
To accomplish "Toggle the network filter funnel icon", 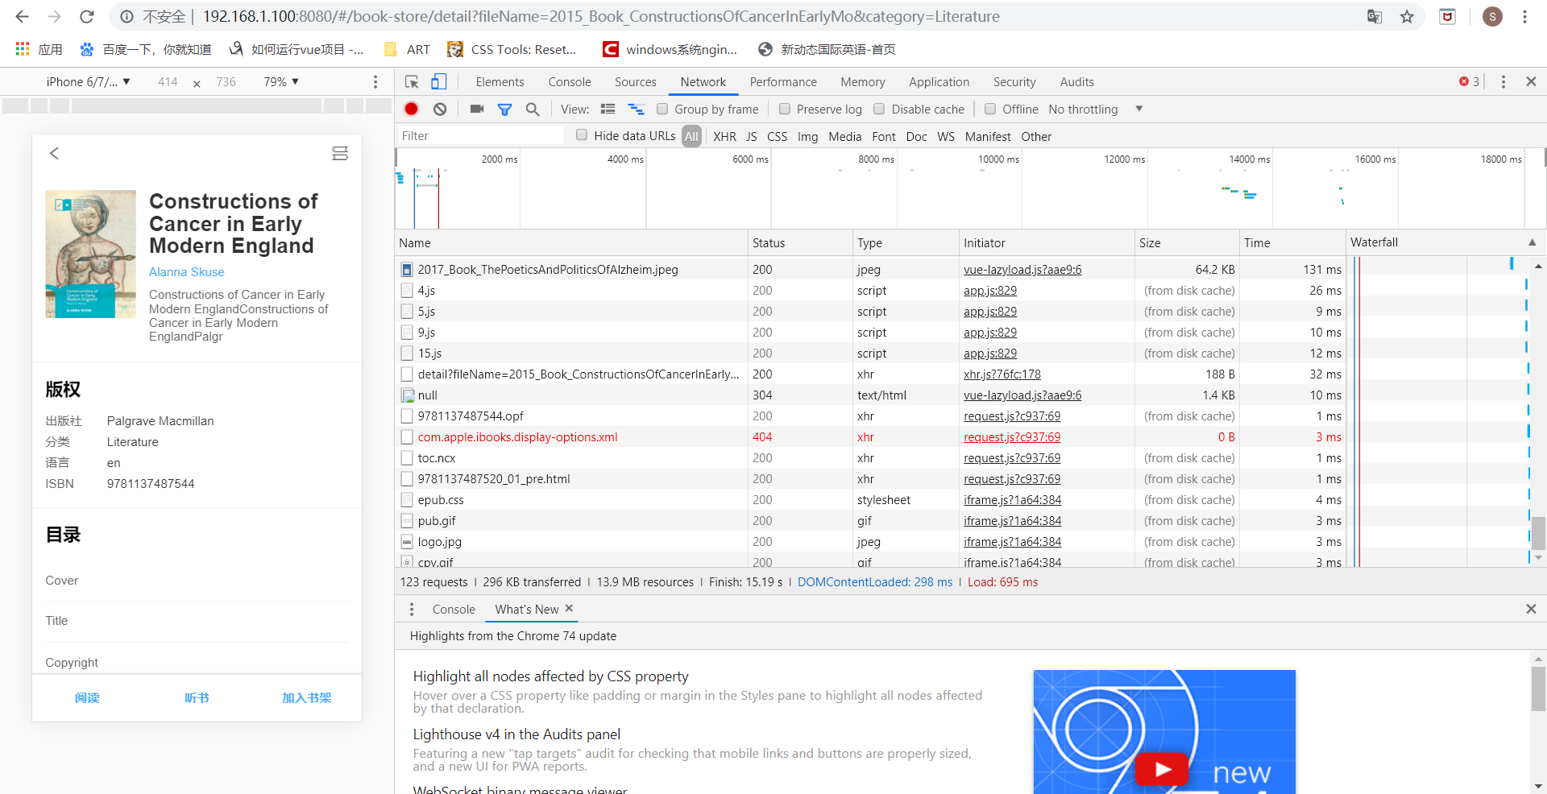I will coord(505,109).
